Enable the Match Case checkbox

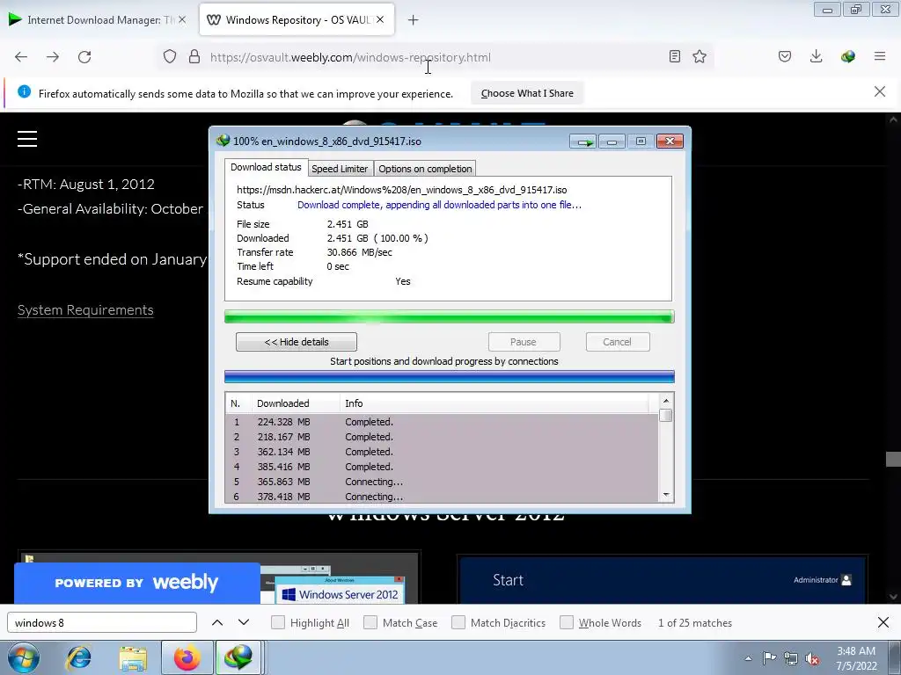pyautogui.click(x=370, y=622)
